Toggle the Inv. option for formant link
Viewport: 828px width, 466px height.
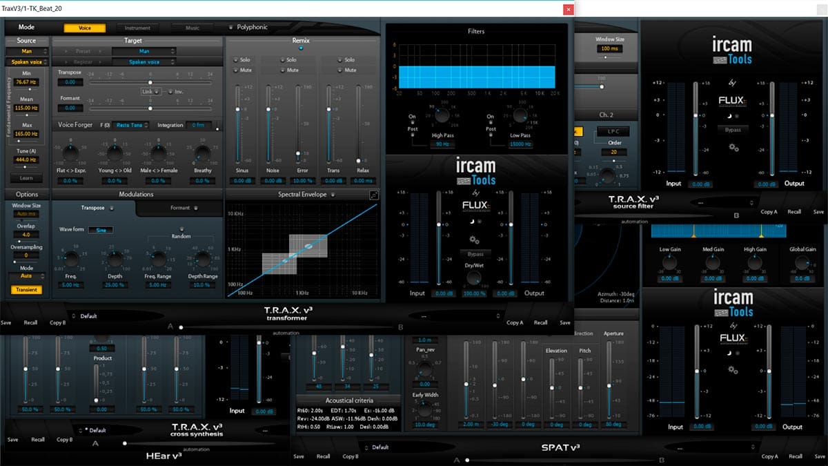169,91
